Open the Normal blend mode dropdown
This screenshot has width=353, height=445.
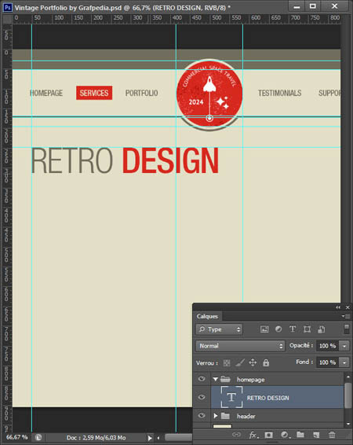[x=240, y=346]
